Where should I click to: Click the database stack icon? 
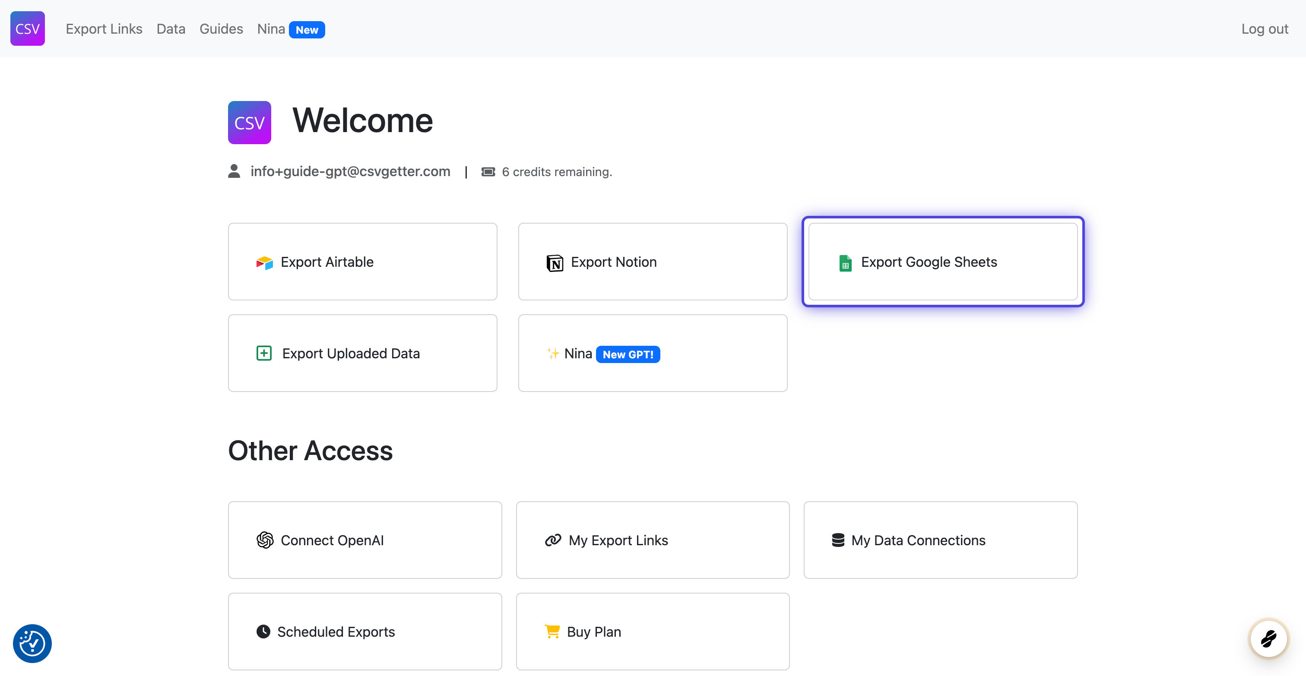coord(838,540)
